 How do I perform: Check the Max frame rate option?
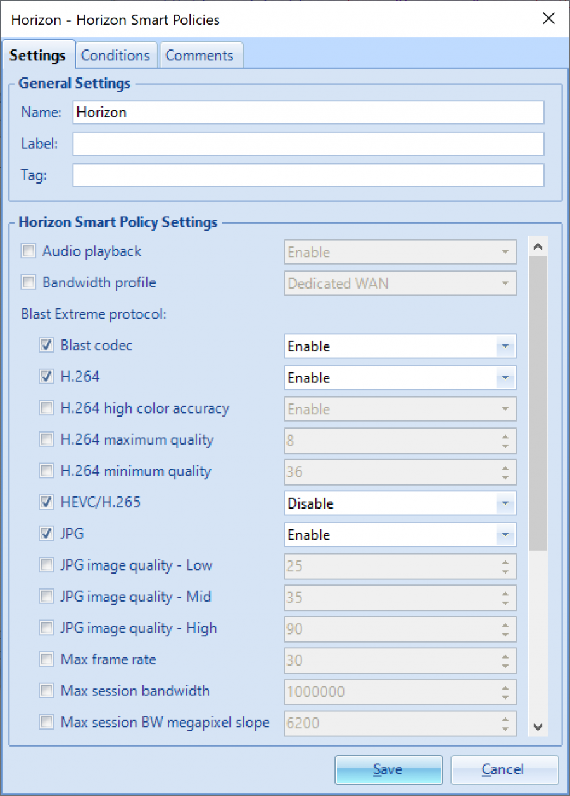(x=46, y=660)
